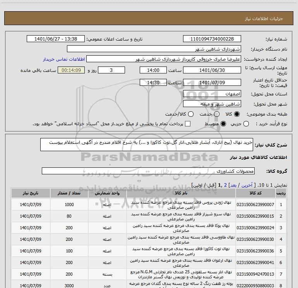
Task: Click the unit بسته in row 7
Action: tap(107, 274)
